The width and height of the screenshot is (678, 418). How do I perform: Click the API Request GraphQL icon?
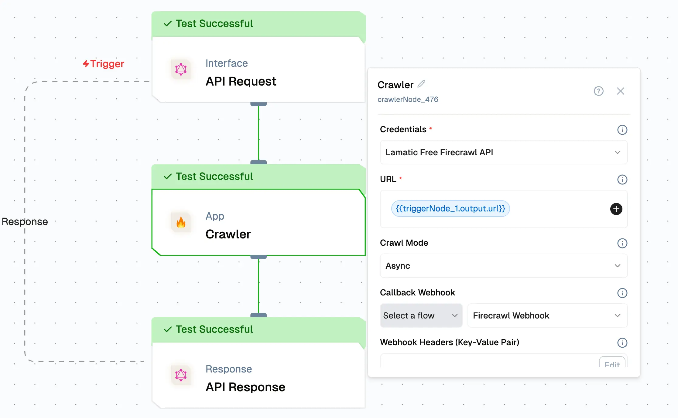click(x=181, y=69)
